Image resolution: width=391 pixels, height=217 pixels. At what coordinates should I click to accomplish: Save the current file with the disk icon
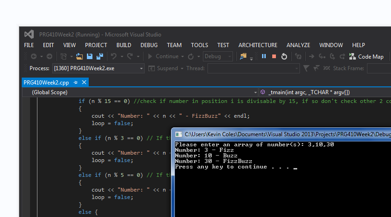[x=90, y=56]
